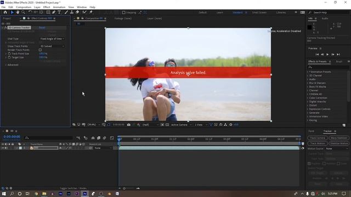Go to the Home screen icon

click(x=5, y=12)
